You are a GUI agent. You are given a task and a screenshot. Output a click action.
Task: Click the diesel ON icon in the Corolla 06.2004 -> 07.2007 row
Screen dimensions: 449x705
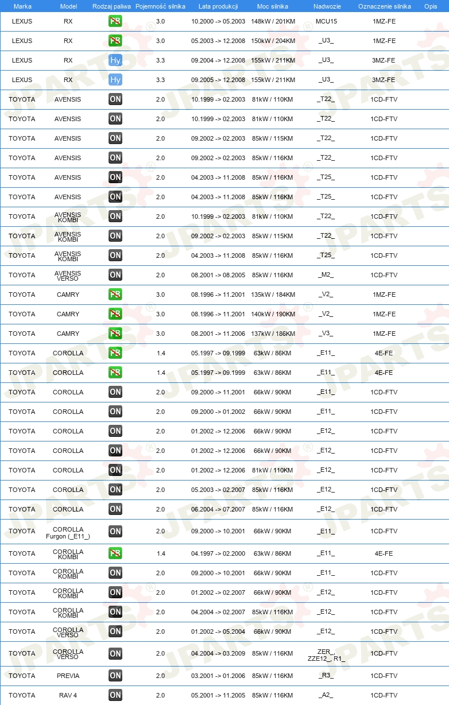pyautogui.click(x=115, y=509)
